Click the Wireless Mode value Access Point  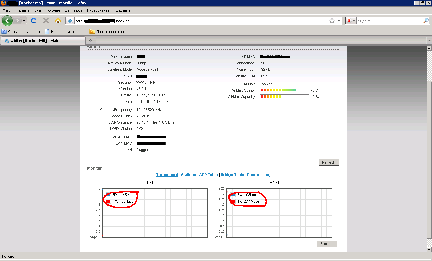point(147,69)
